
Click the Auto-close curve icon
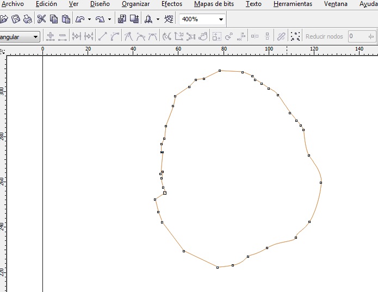click(x=203, y=36)
